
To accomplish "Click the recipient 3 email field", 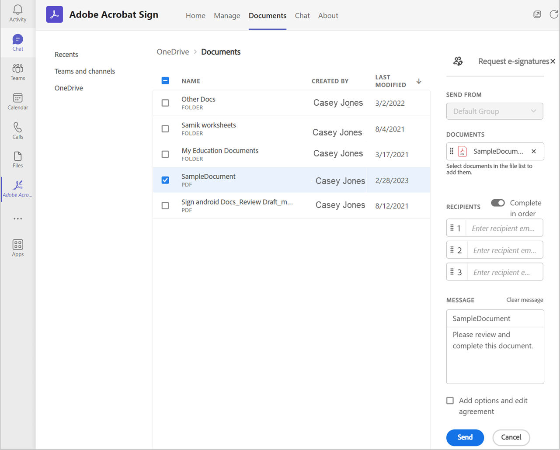I will [x=505, y=272].
